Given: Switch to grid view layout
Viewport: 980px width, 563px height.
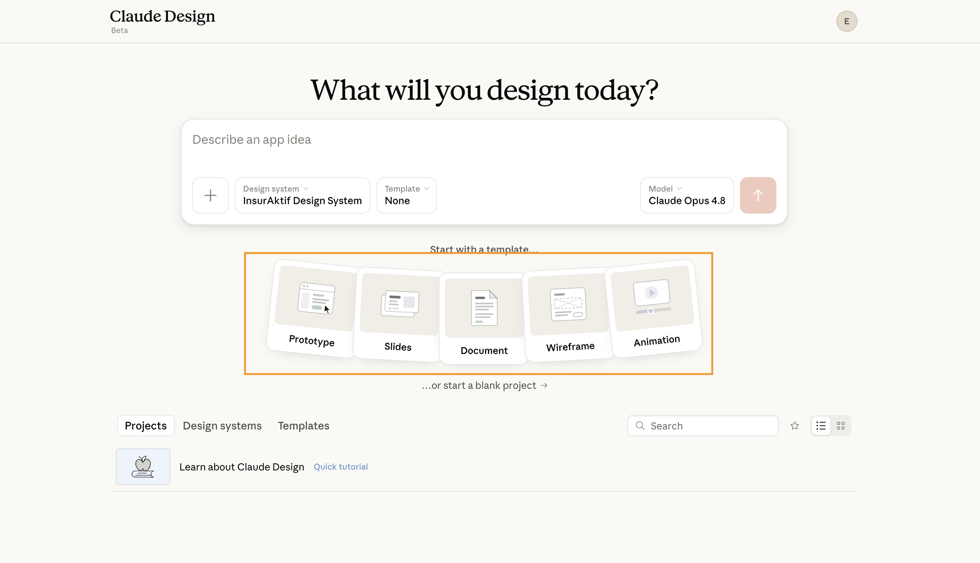Looking at the screenshot, I should click(840, 425).
